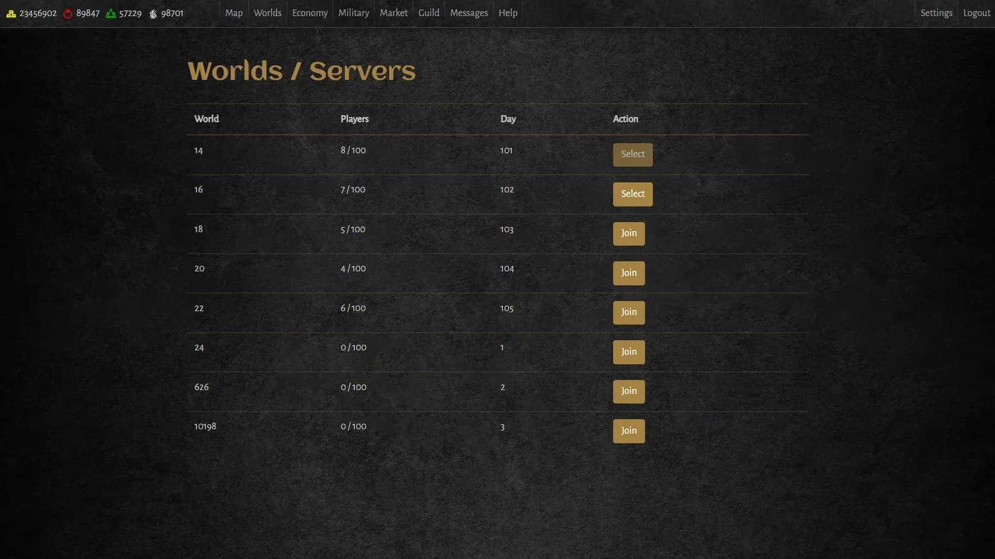Click the World column header
995x559 pixels.
(206, 119)
